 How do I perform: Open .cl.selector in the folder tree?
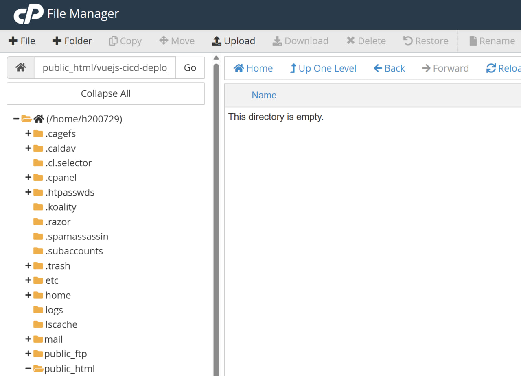pos(69,163)
